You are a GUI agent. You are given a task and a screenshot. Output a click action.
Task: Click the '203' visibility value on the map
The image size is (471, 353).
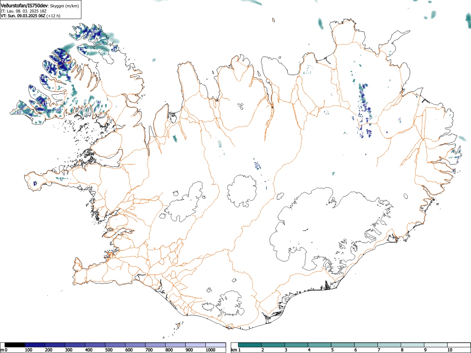59,110
